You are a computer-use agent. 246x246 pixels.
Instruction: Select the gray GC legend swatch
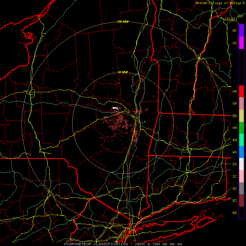[241, 188]
